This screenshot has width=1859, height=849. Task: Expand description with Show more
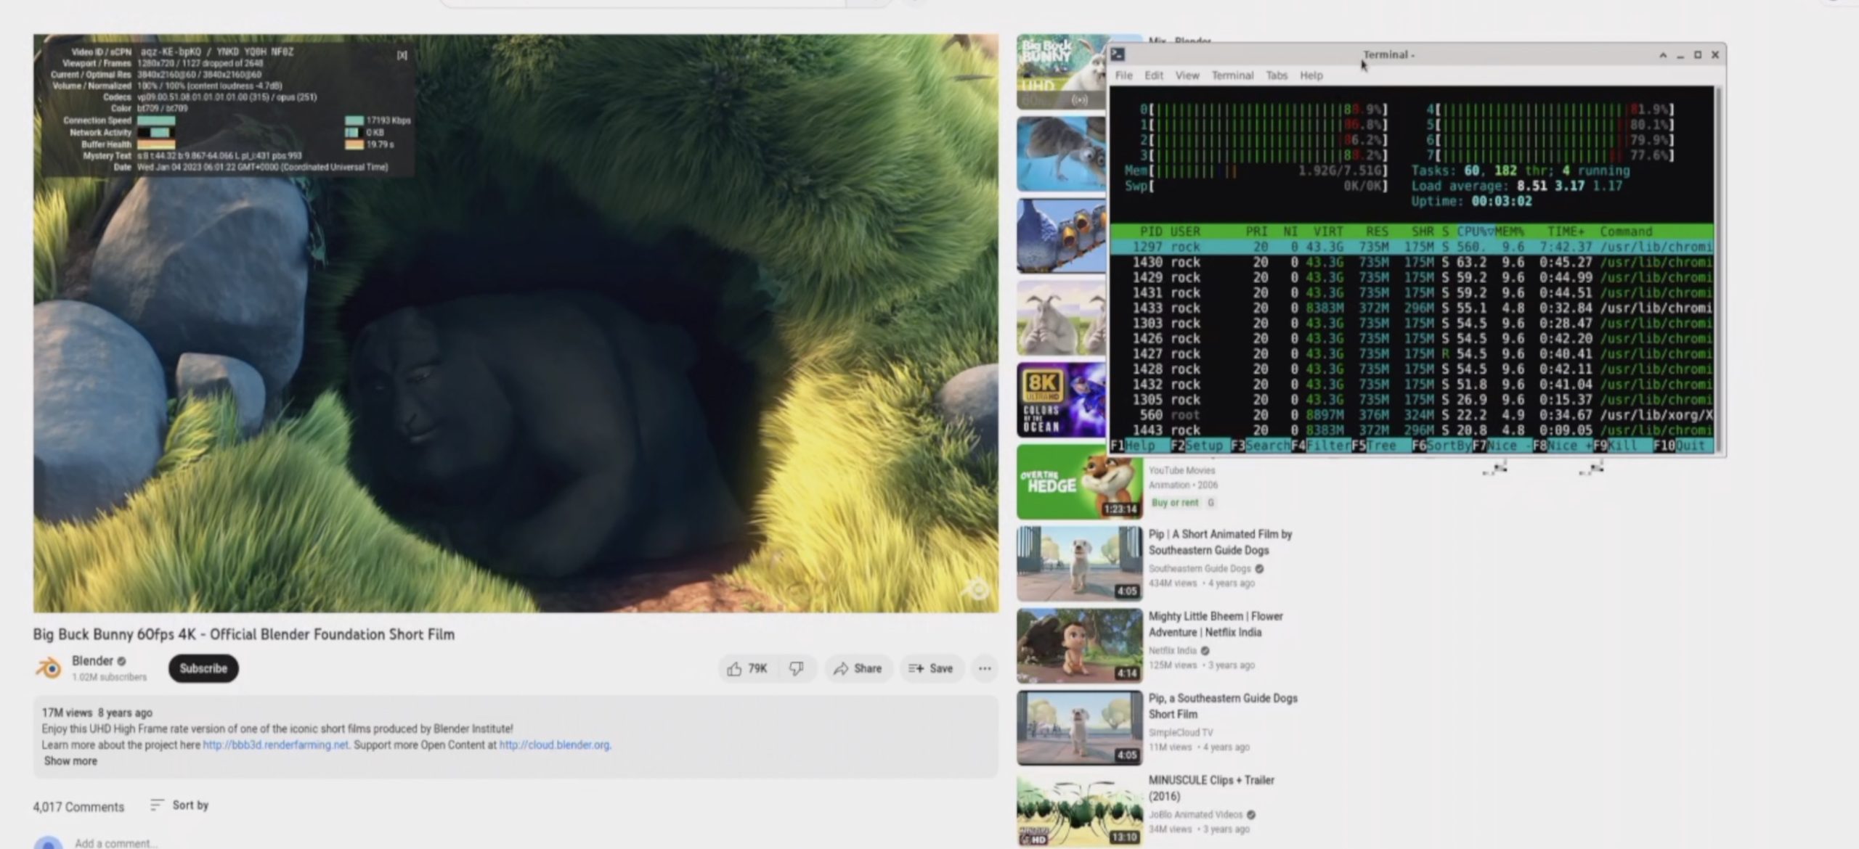coord(70,761)
